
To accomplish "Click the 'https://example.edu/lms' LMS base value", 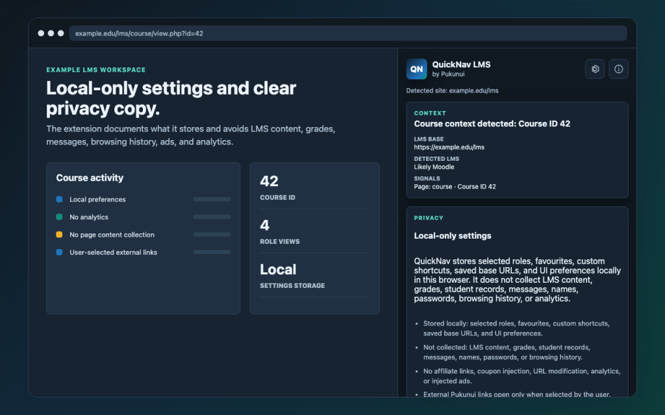I will coord(449,147).
